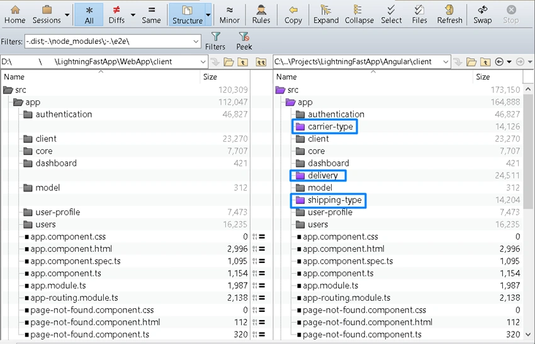Go up one level on right side
Screen dimensions: 535x344
[x=485, y=62]
